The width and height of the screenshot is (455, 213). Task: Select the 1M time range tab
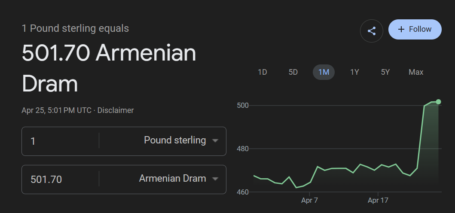coord(324,72)
